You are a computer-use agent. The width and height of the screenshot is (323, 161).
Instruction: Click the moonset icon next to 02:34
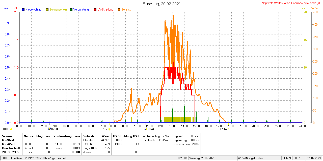tap(50, 129)
